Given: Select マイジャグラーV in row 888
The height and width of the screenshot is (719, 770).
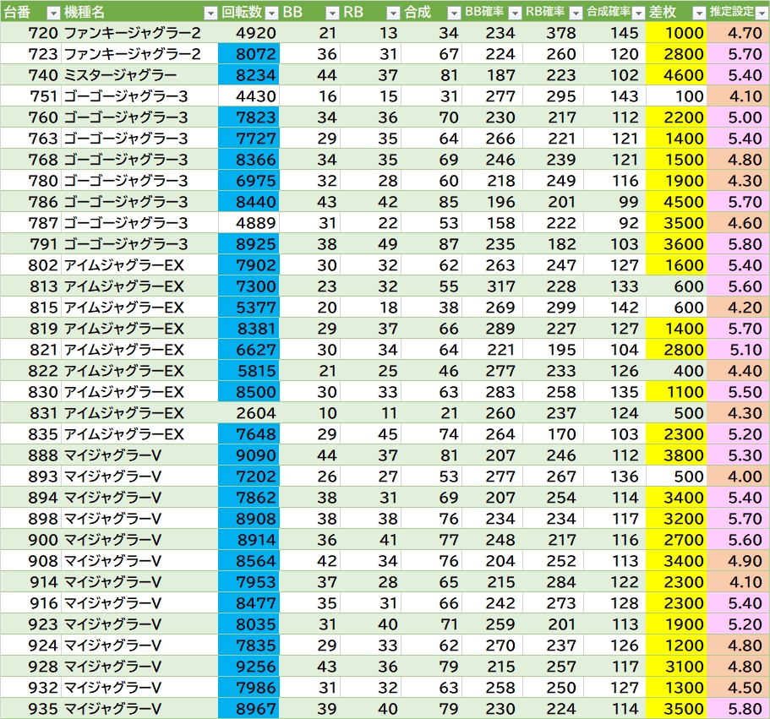Looking at the screenshot, I should (140, 455).
